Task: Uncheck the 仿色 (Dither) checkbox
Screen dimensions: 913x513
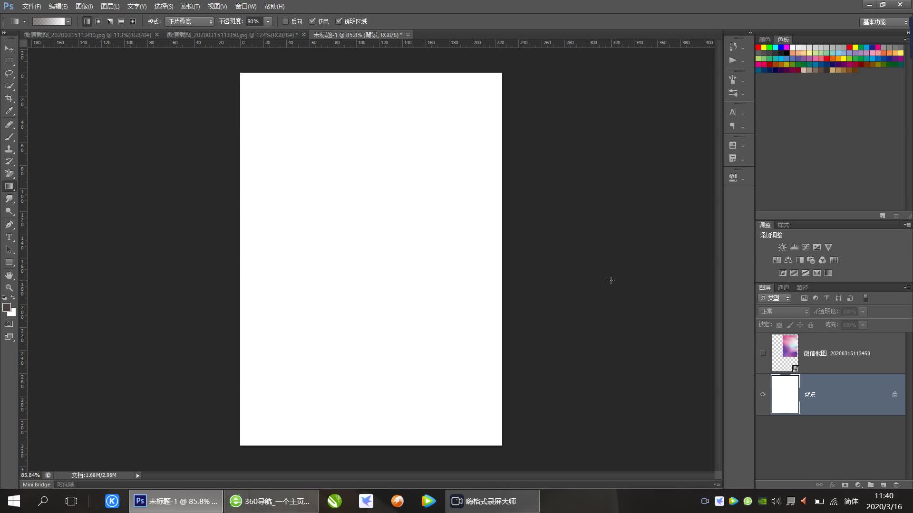Action: coord(312,21)
